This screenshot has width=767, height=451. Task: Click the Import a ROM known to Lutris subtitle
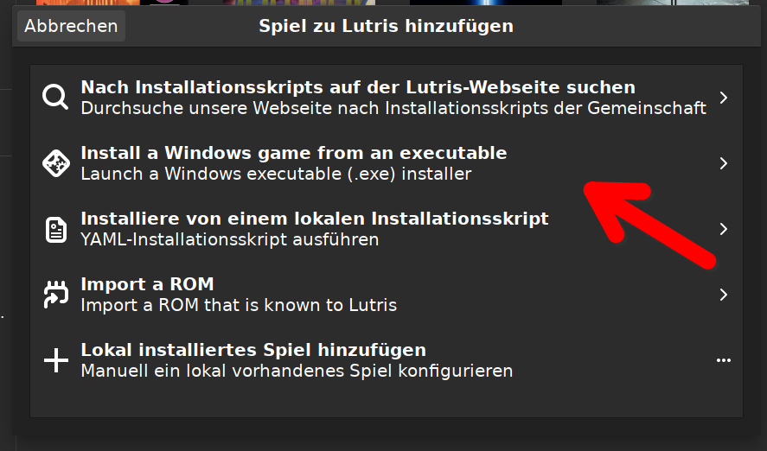pos(239,305)
